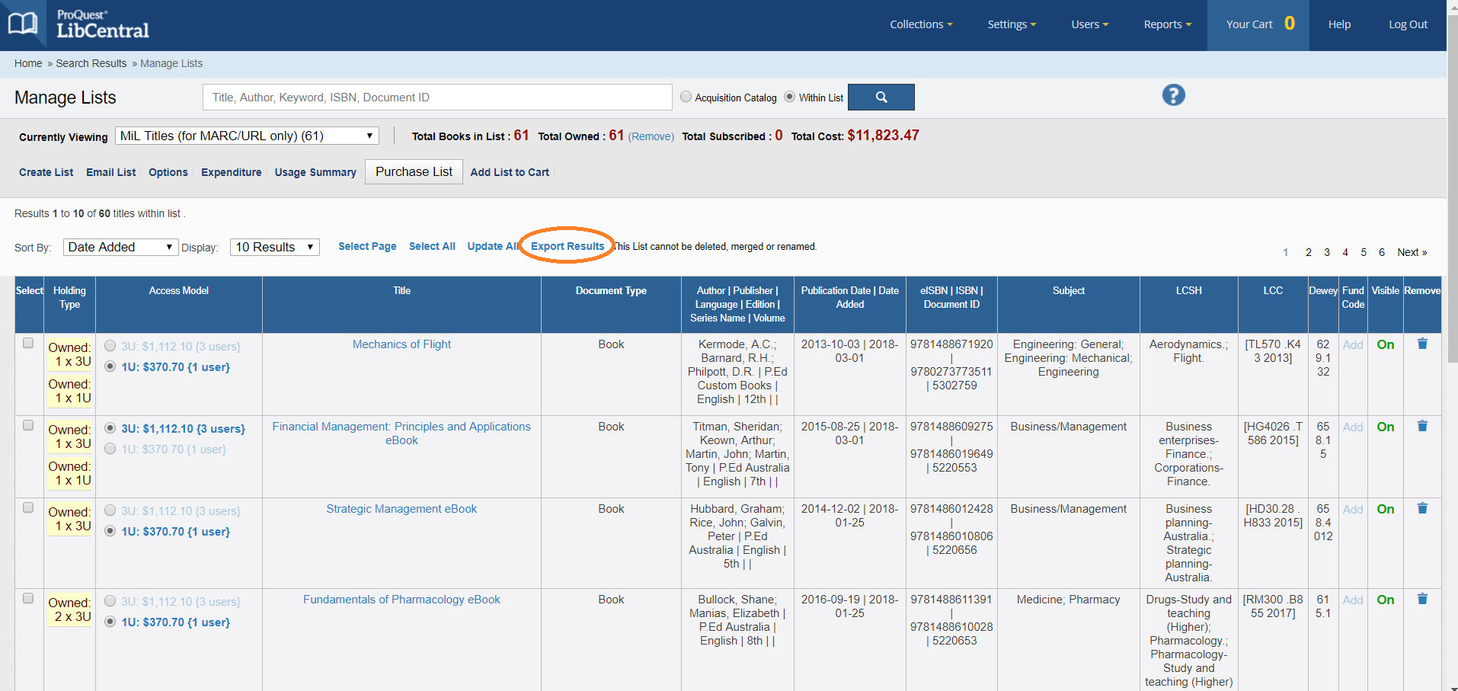Open the Help question mark icon
The height and width of the screenshot is (691, 1458).
[x=1173, y=94]
